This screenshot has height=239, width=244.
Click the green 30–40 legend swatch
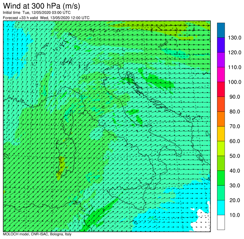221,178
